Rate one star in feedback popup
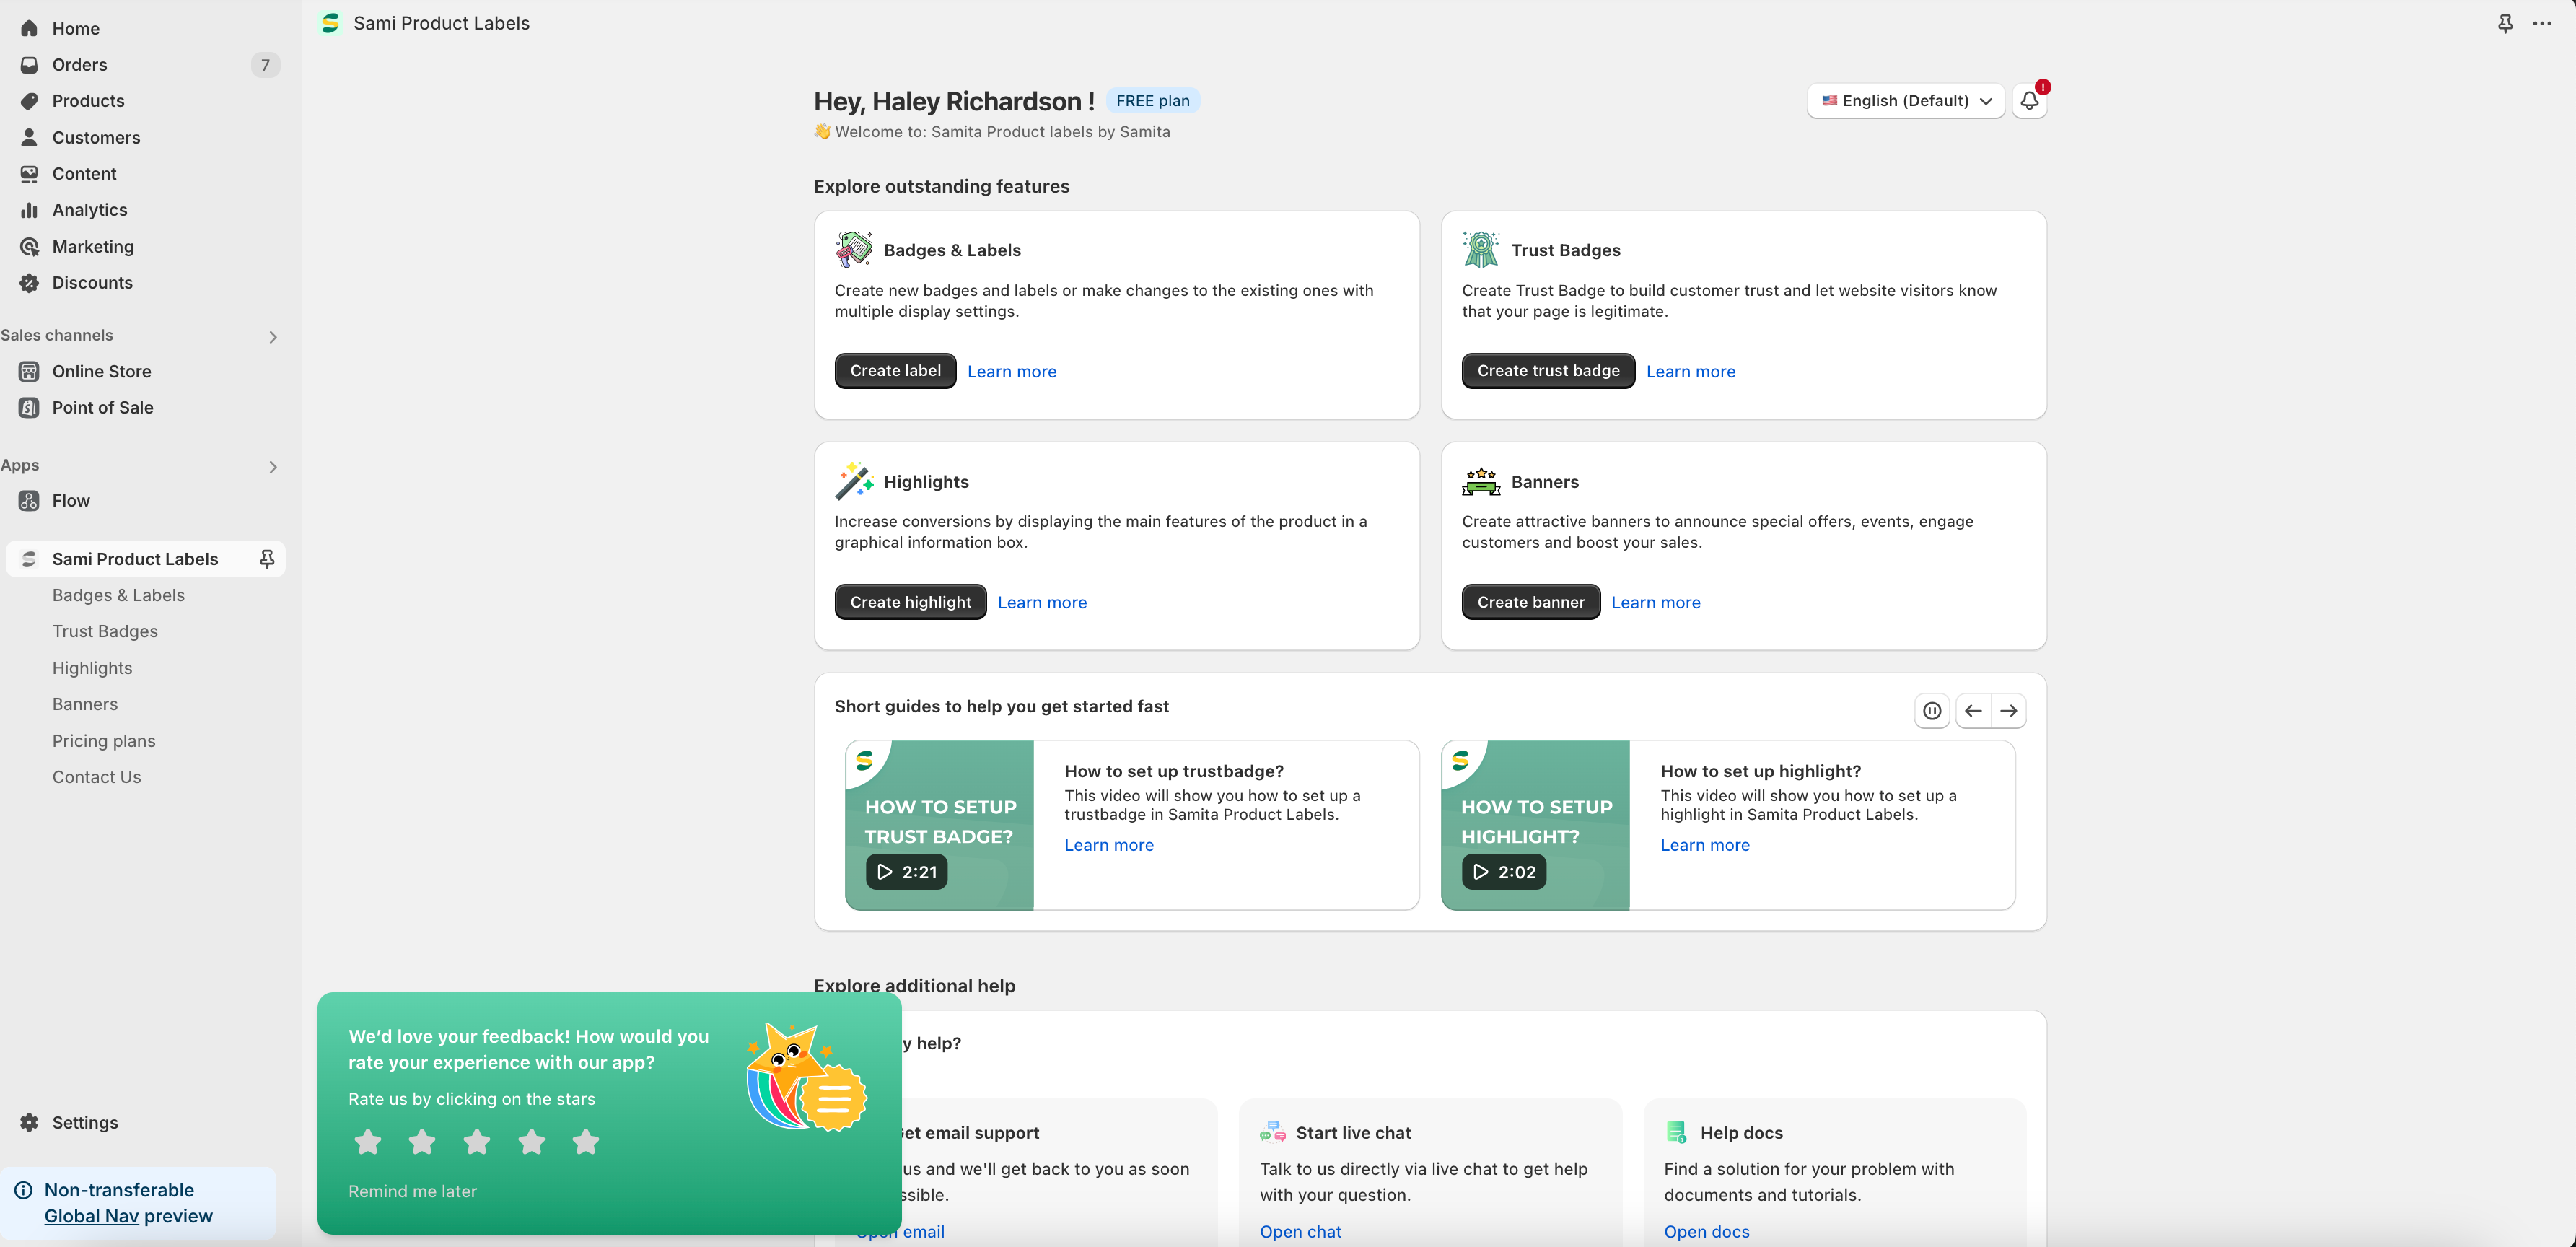The width and height of the screenshot is (2576, 1247). click(368, 1141)
